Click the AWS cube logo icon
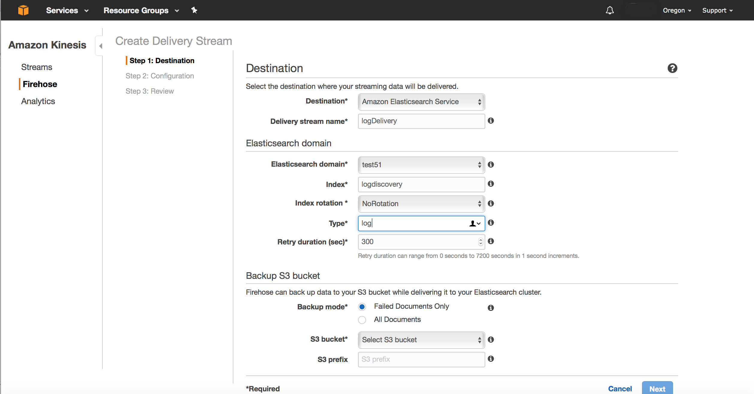This screenshot has width=754, height=394. (23, 10)
